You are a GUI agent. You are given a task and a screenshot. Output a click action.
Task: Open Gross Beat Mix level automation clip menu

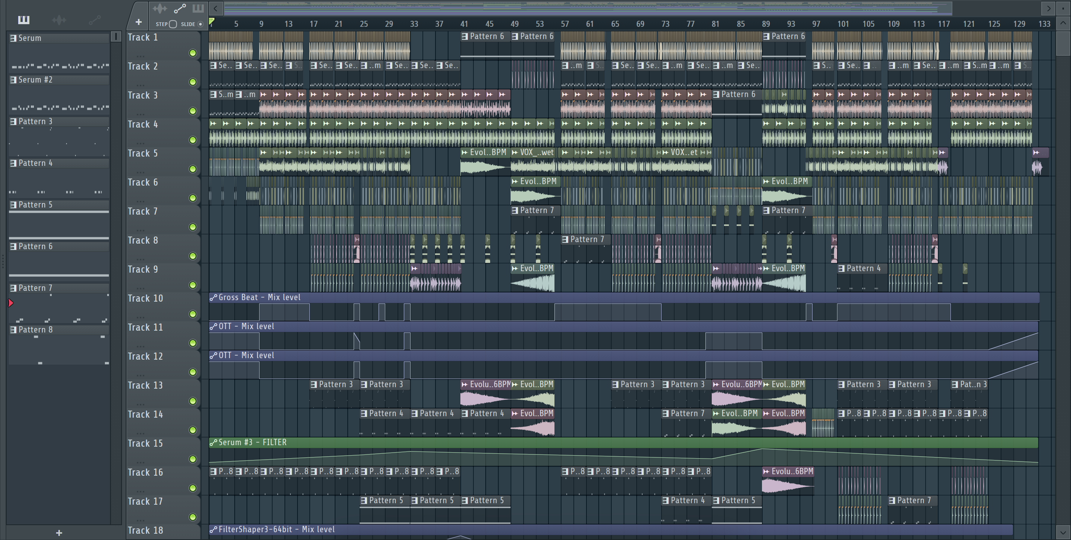[x=213, y=298]
